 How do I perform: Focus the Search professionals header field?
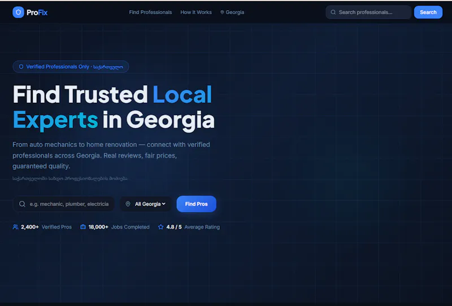[368, 12]
